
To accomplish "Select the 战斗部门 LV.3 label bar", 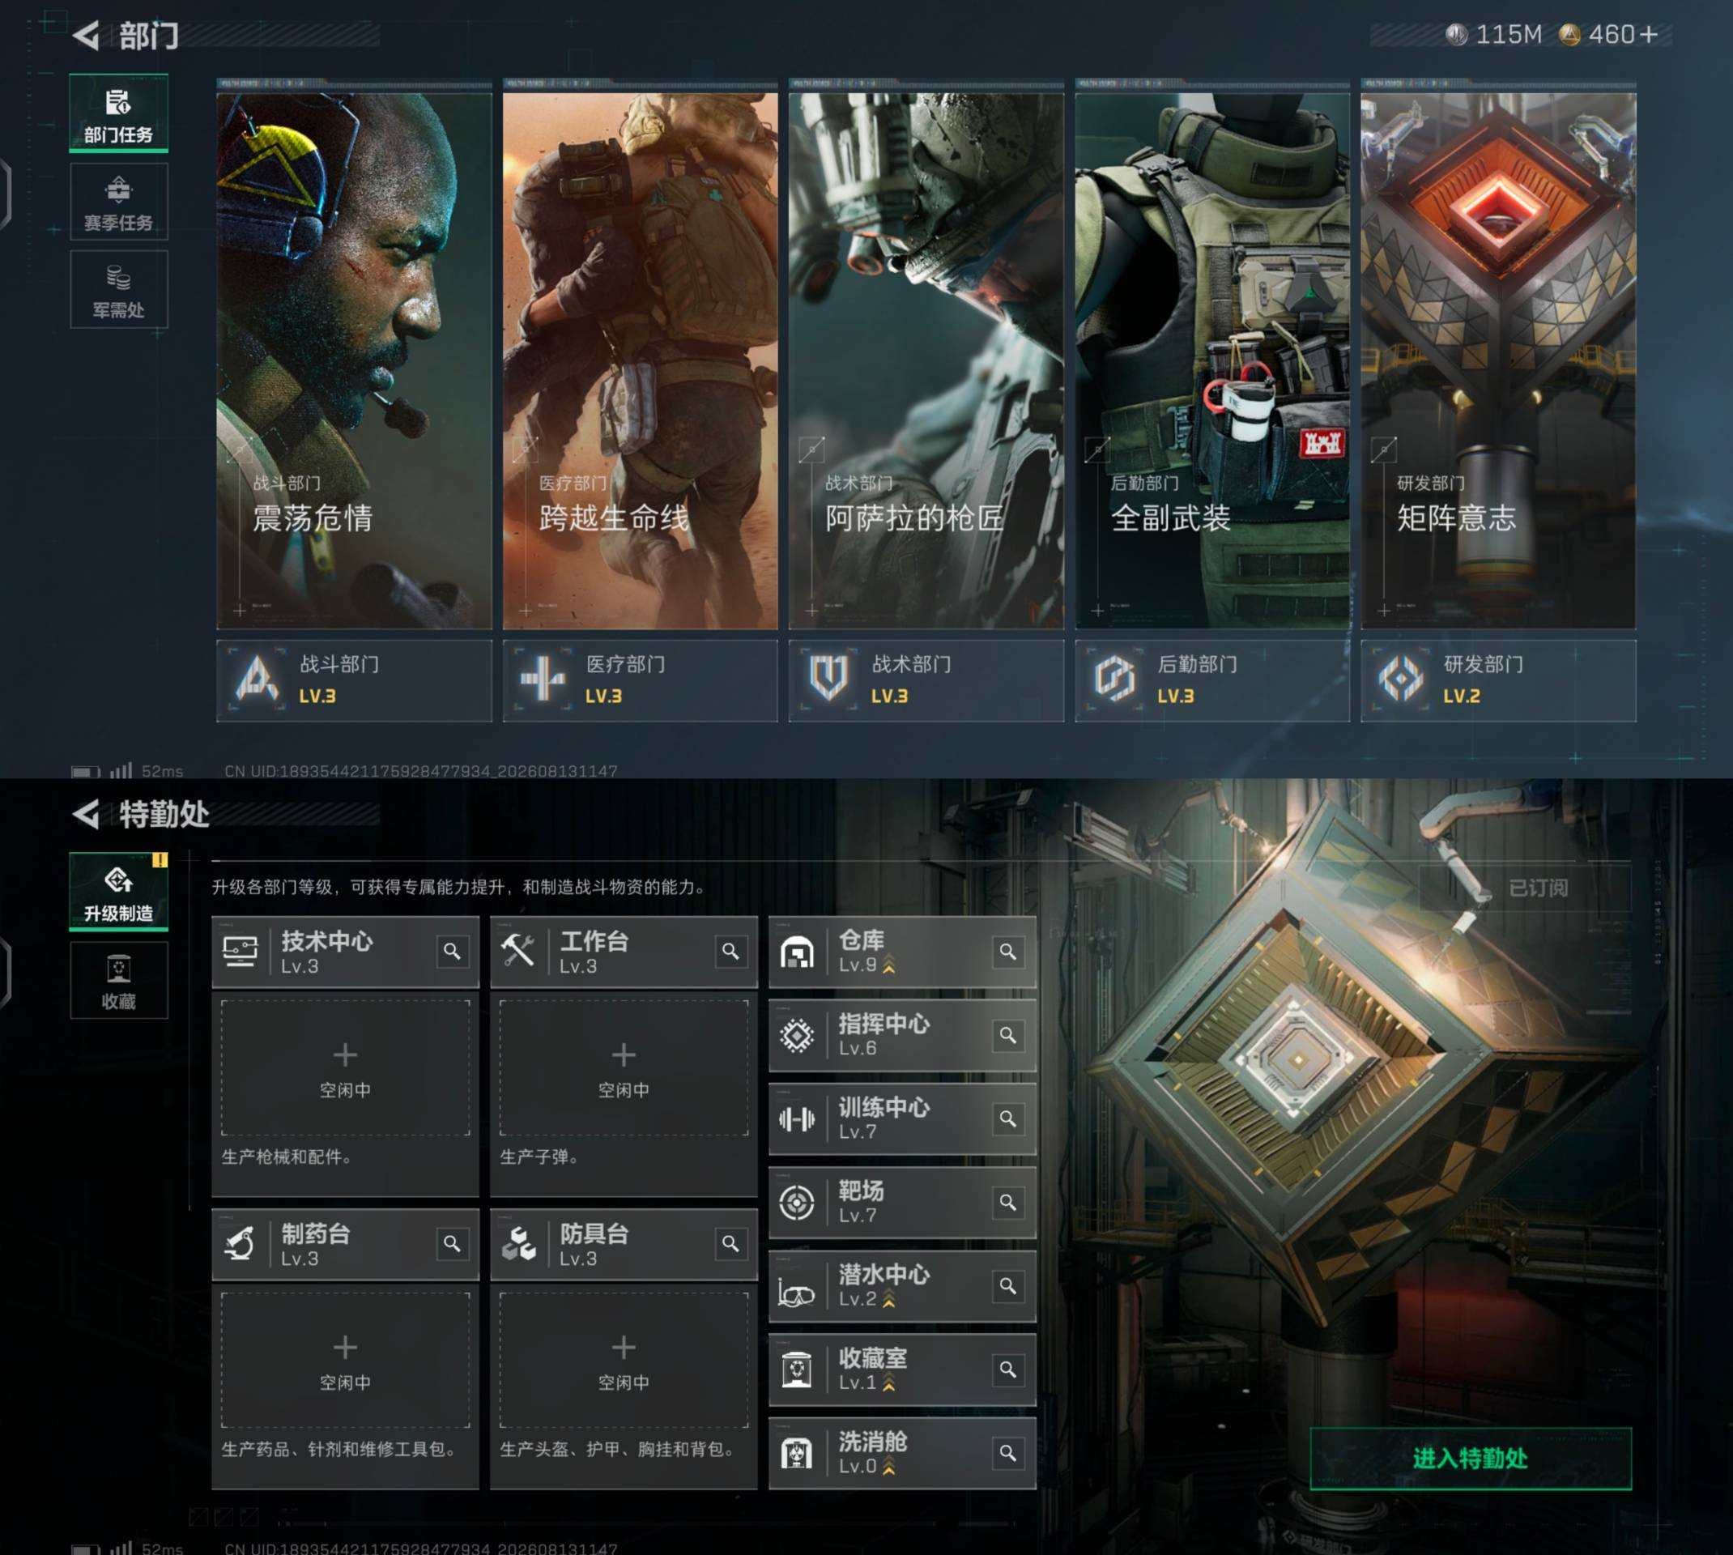I will pos(354,681).
